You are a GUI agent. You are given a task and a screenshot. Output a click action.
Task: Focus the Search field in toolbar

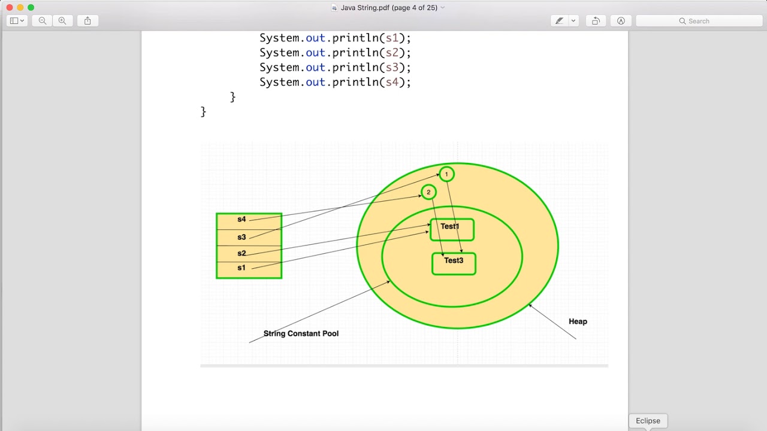click(699, 21)
